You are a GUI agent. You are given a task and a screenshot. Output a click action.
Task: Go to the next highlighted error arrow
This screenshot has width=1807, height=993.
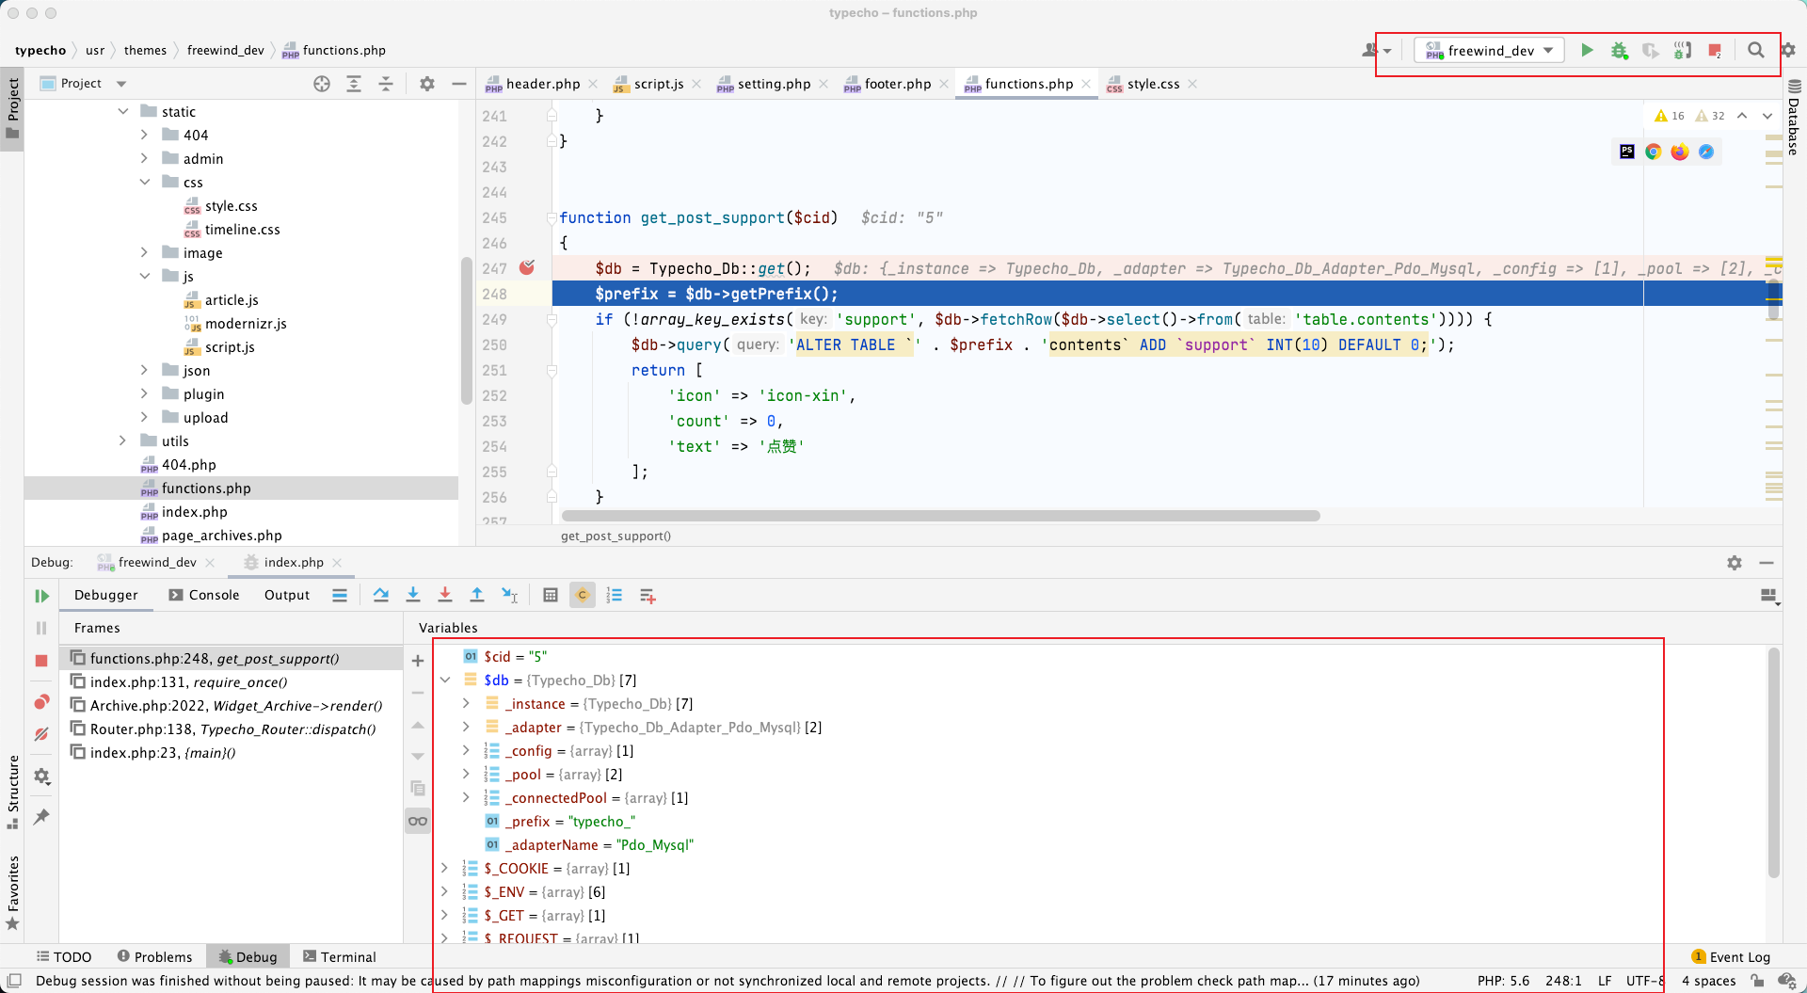coord(1767,116)
